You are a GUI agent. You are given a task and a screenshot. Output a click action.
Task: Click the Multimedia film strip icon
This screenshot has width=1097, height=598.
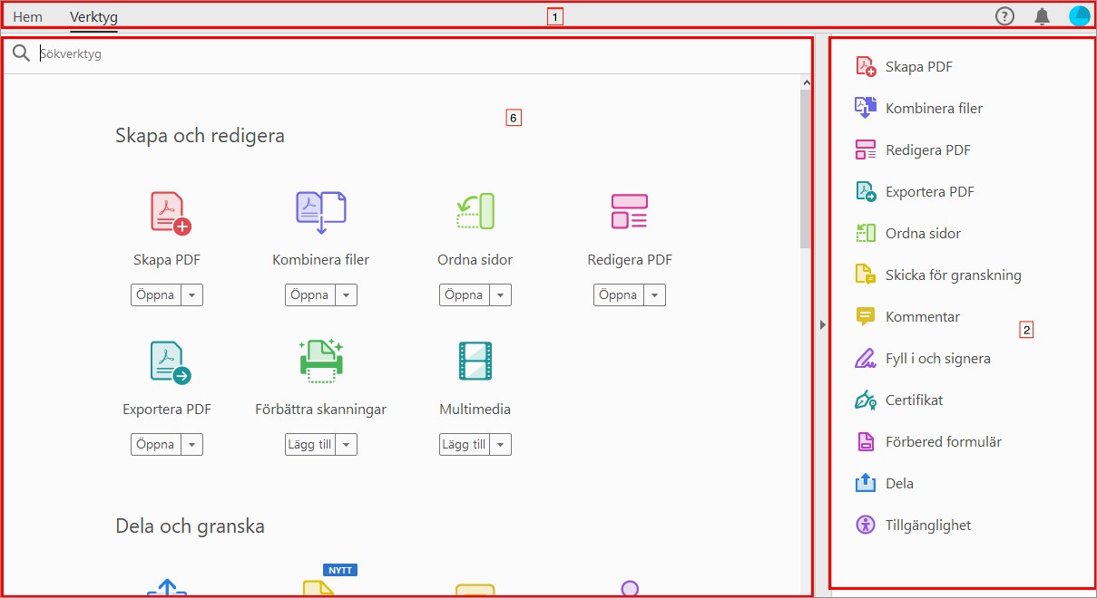[475, 361]
